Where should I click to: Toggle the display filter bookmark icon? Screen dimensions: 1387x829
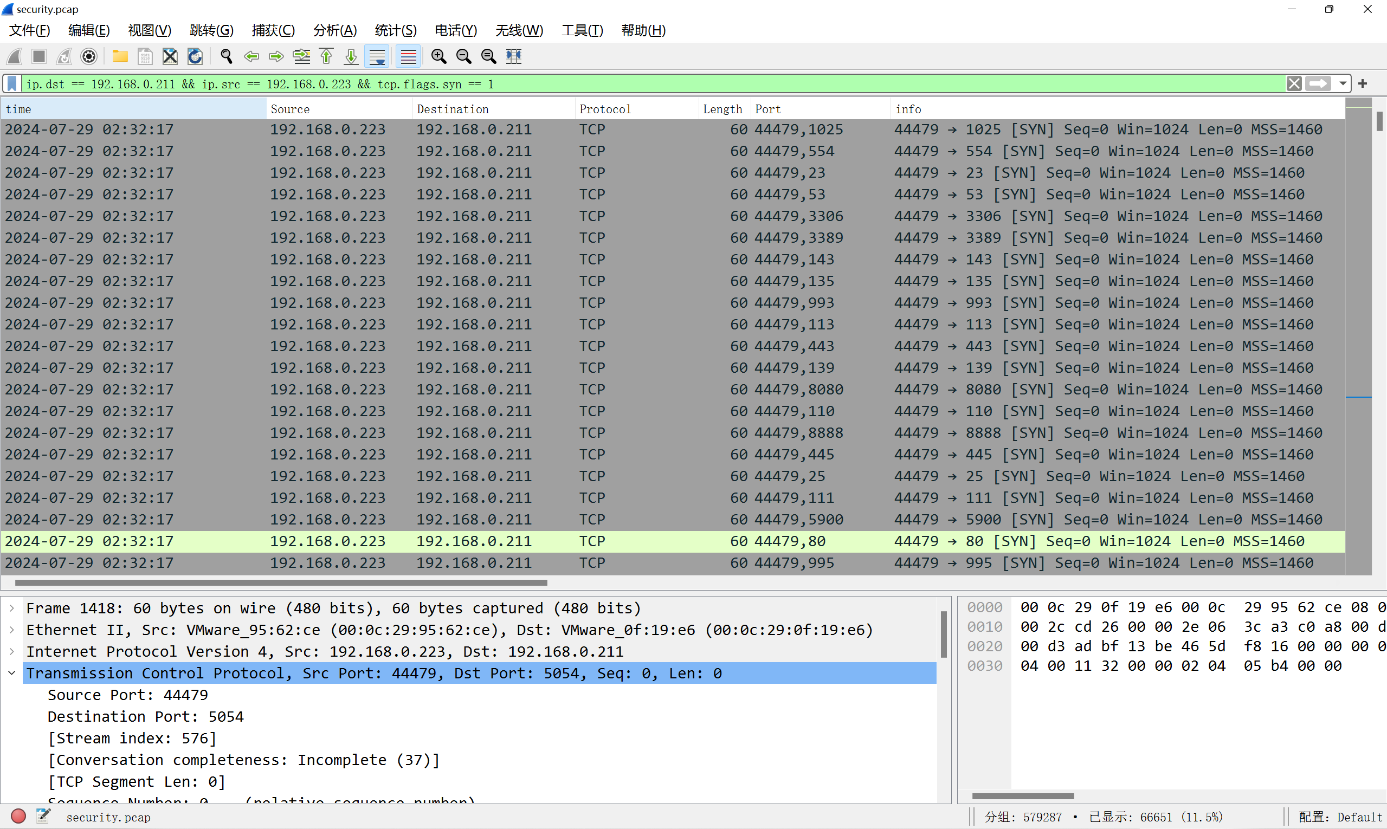click(12, 84)
